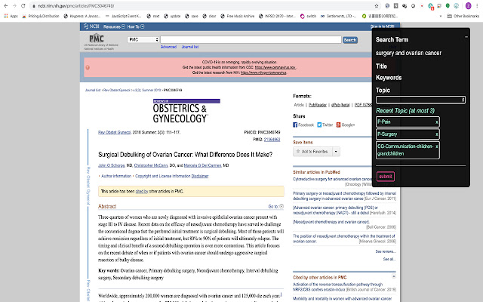Open the 'switch' bookmark
Viewport: 483px width, 302px height.
point(309,16)
